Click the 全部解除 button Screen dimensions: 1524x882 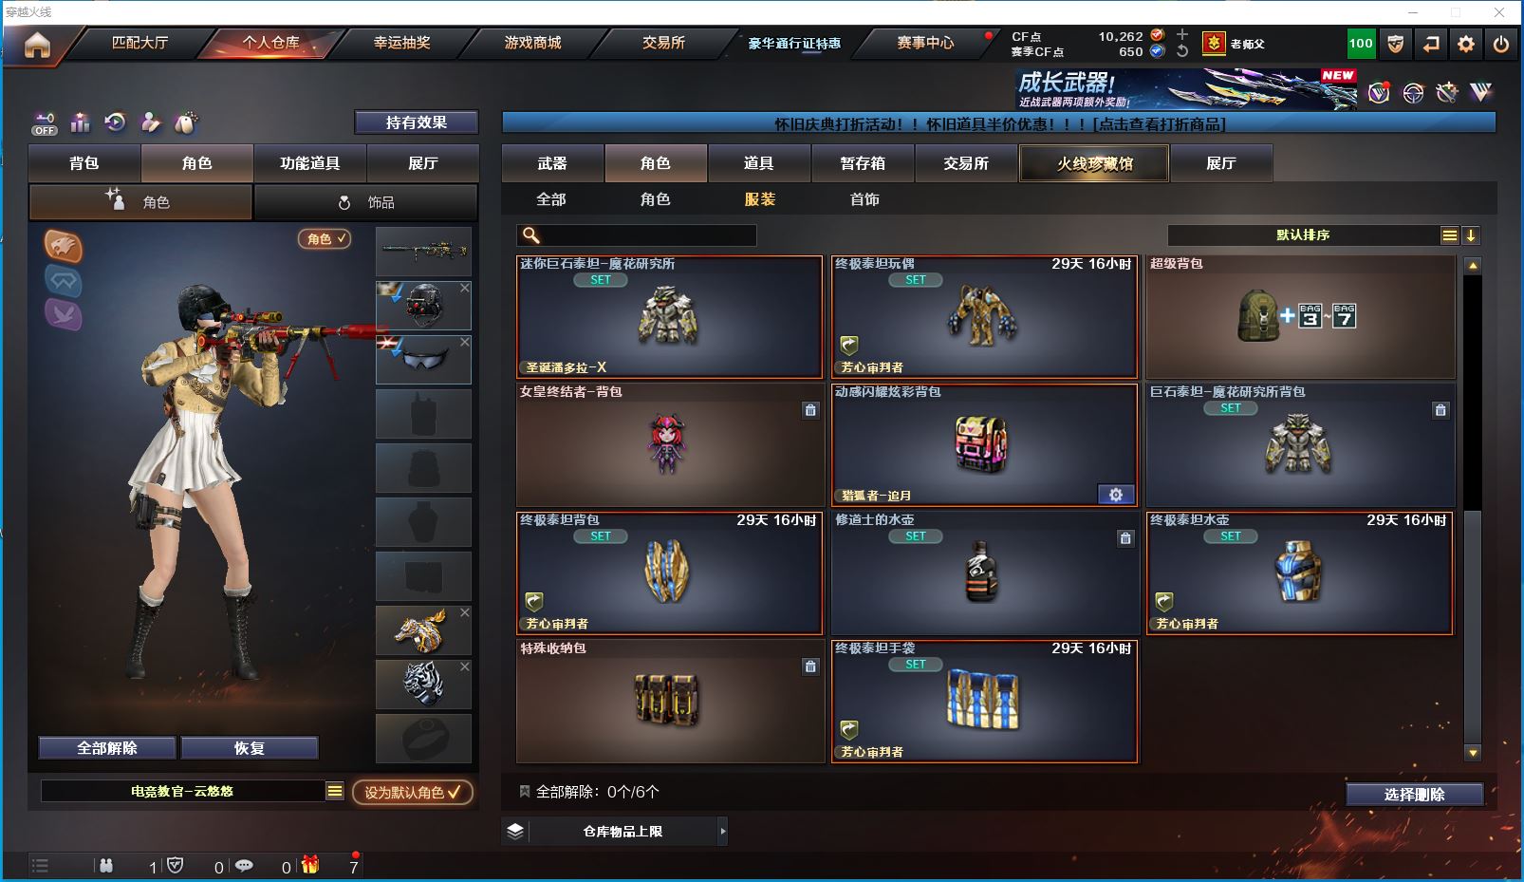107,748
